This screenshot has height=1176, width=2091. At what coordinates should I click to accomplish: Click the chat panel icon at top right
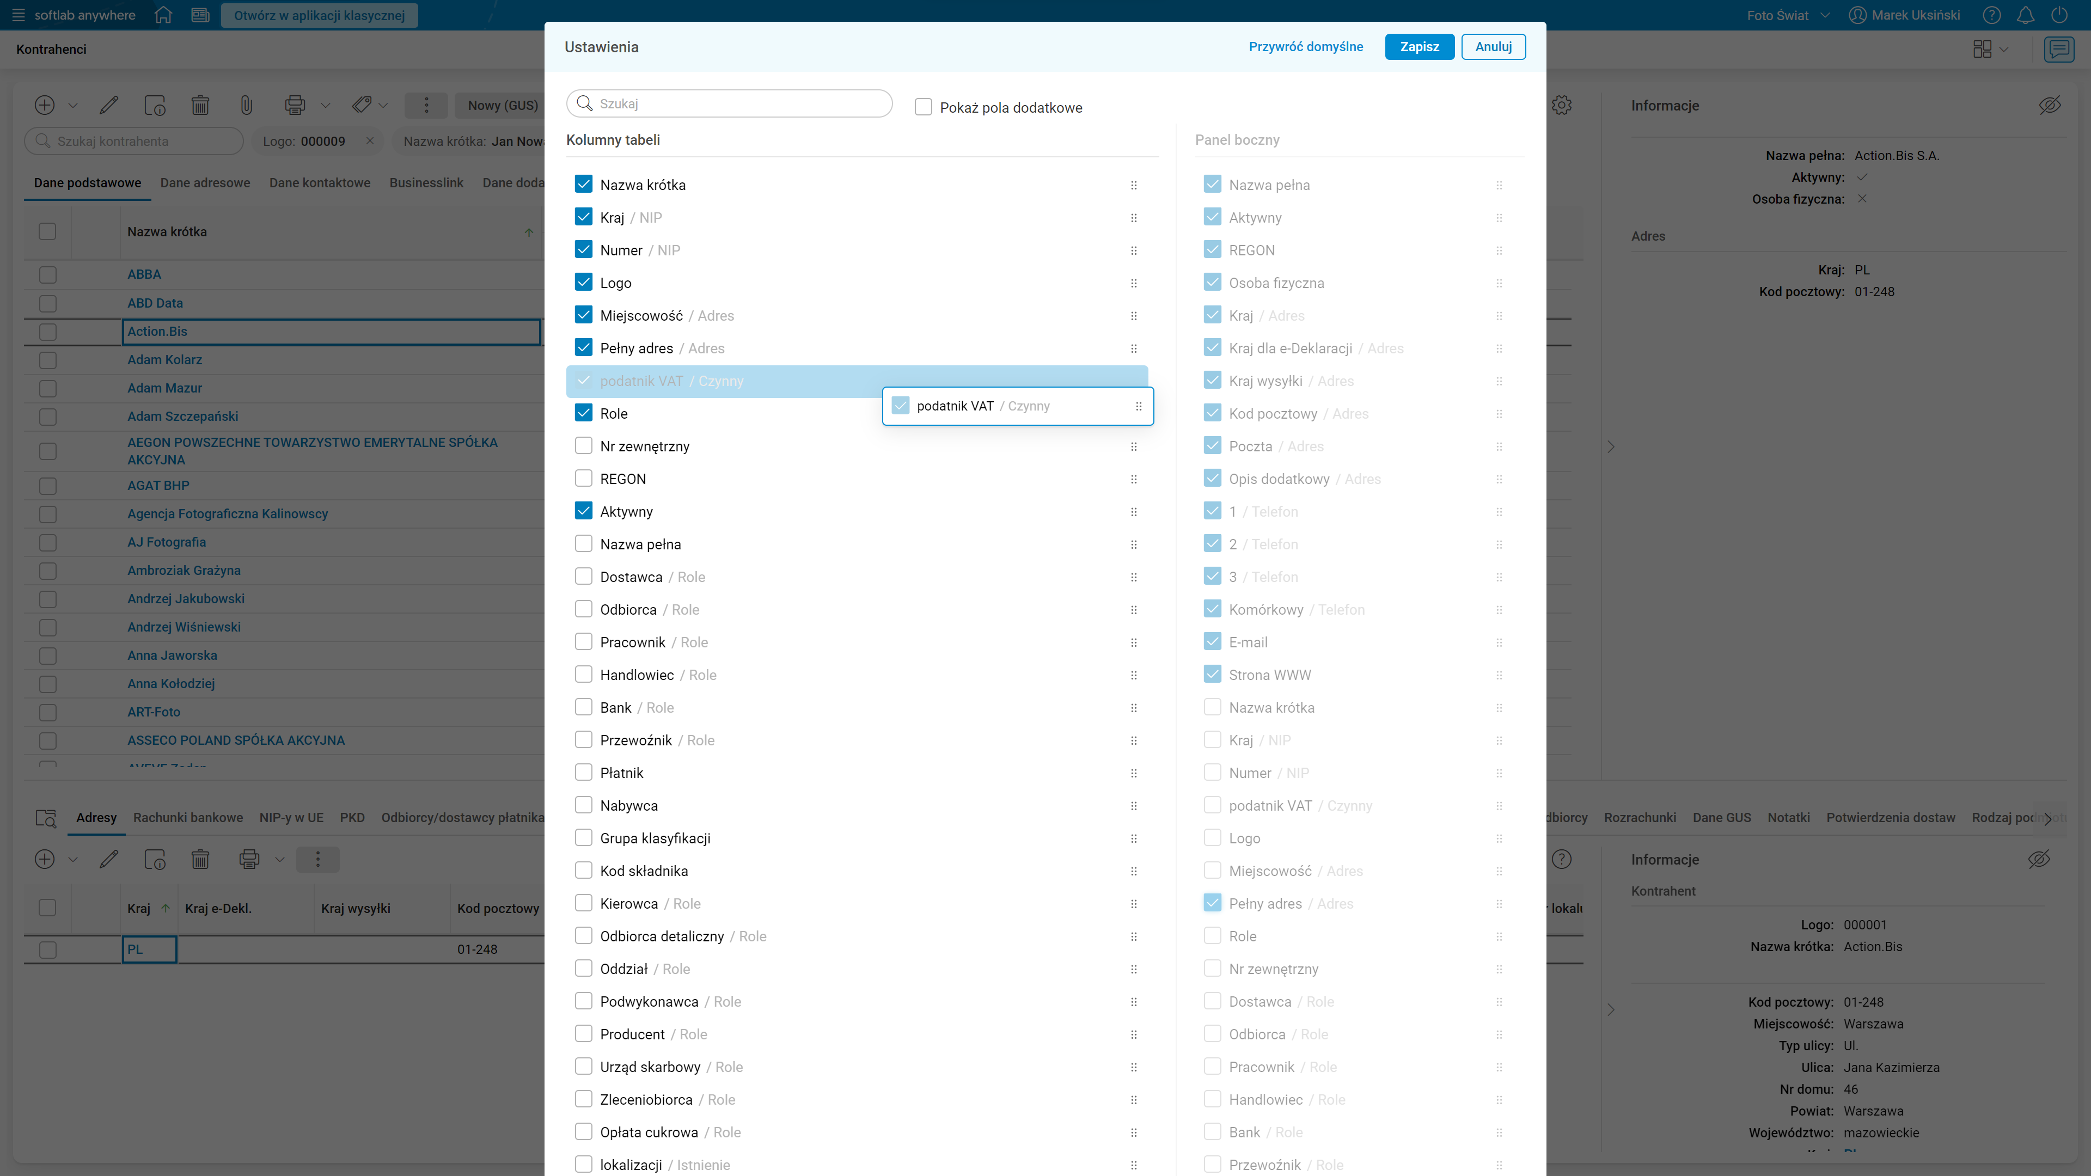tap(2058, 50)
